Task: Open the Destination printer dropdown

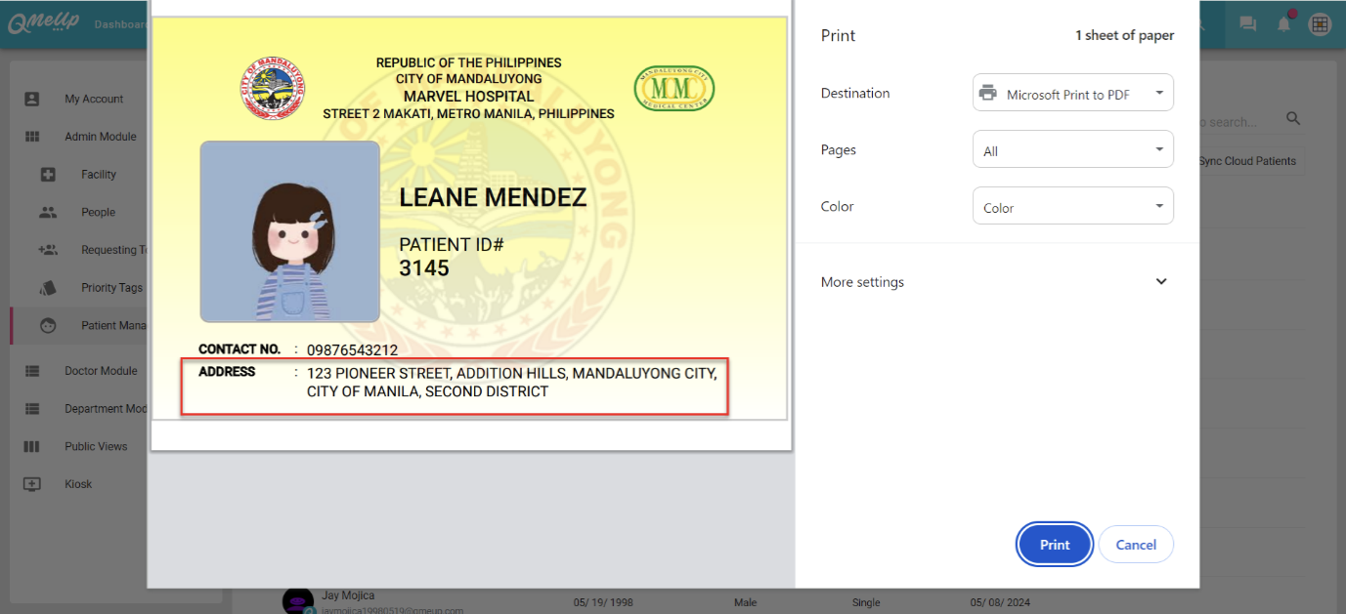Action: click(x=1072, y=94)
